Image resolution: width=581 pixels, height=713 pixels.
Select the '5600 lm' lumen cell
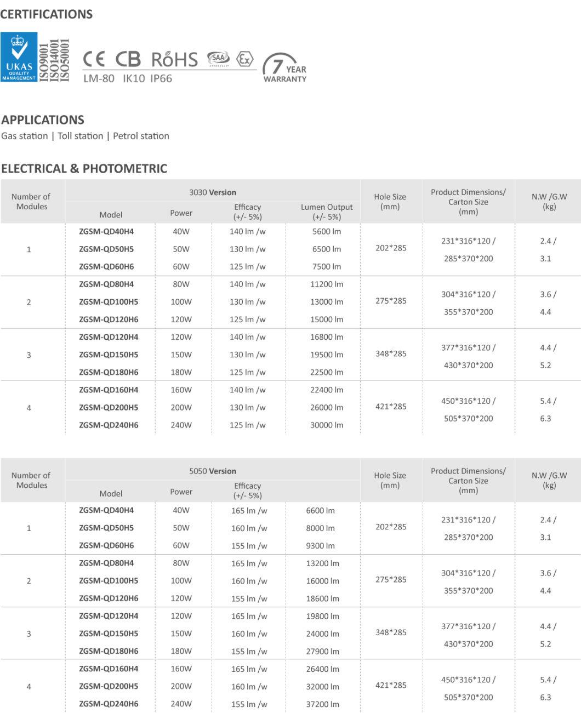point(327,231)
